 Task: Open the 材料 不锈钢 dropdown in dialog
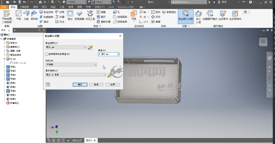pyautogui.click(x=71, y=65)
